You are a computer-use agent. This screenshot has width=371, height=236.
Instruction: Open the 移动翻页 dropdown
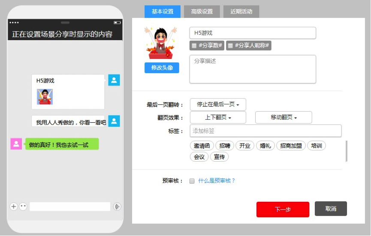point(284,118)
